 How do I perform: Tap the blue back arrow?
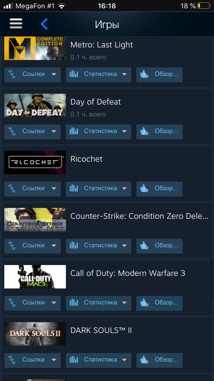pos(44,24)
